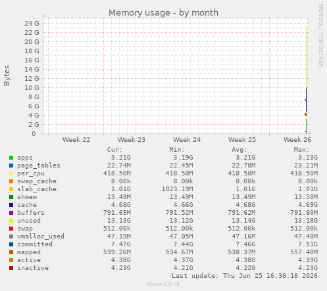Click the 'active' legend label
Image resolution: width=327 pixels, height=291 pixels.
29,260
